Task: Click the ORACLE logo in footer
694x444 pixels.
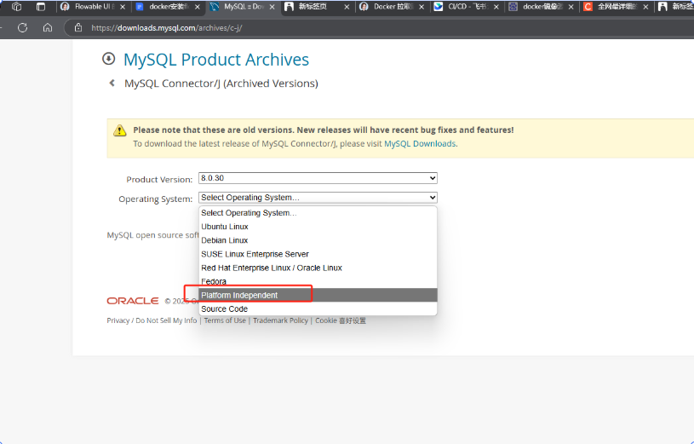Action: pos(133,301)
